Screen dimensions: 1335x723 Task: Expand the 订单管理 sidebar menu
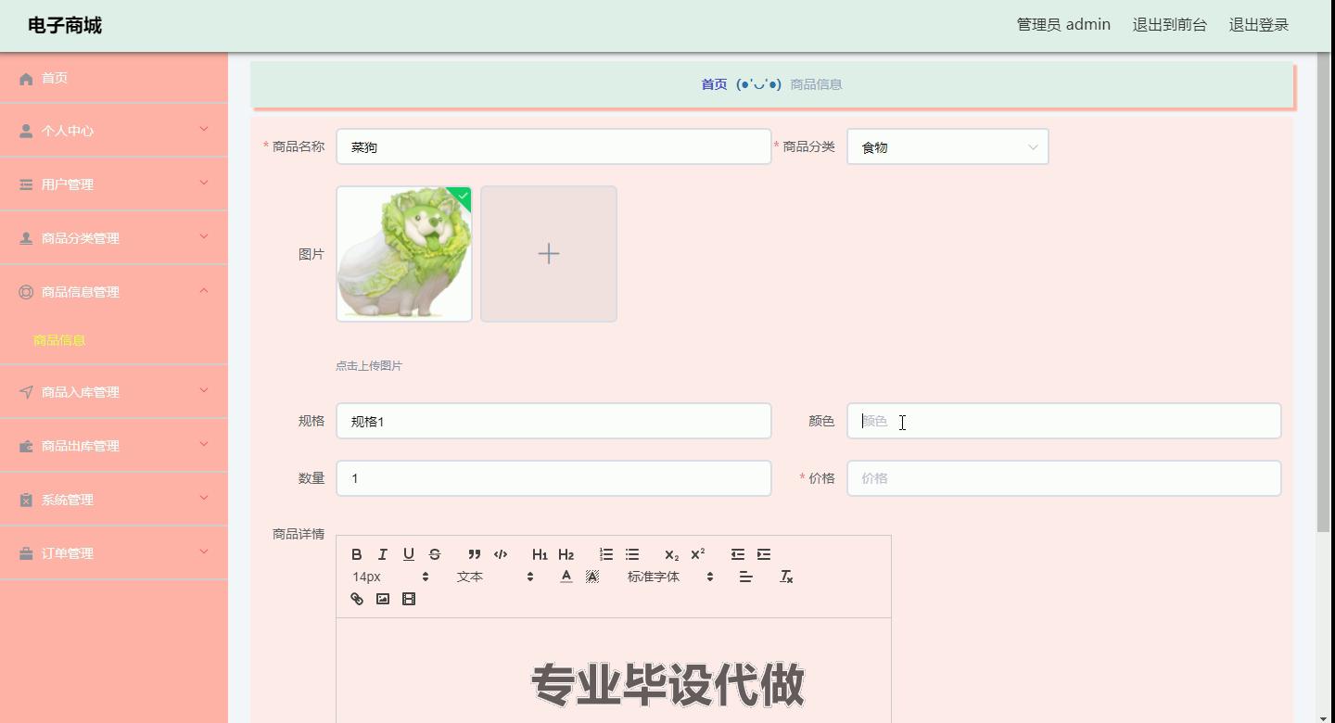coord(113,553)
